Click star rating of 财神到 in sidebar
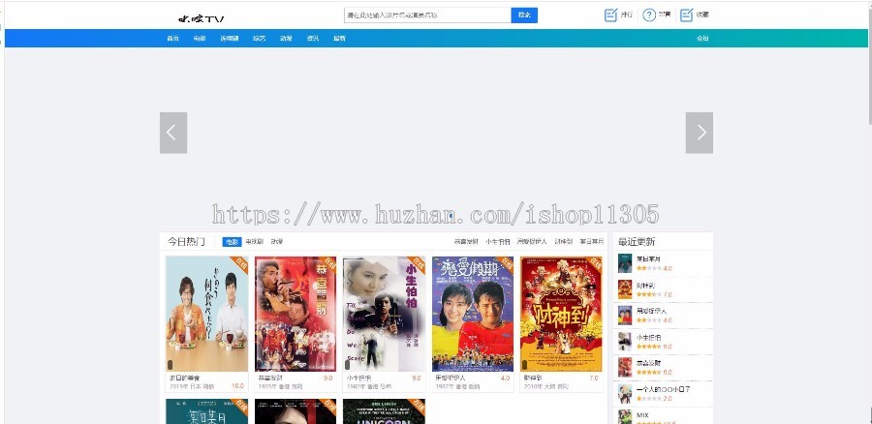The width and height of the screenshot is (872, 424). [x=649, y=294]
